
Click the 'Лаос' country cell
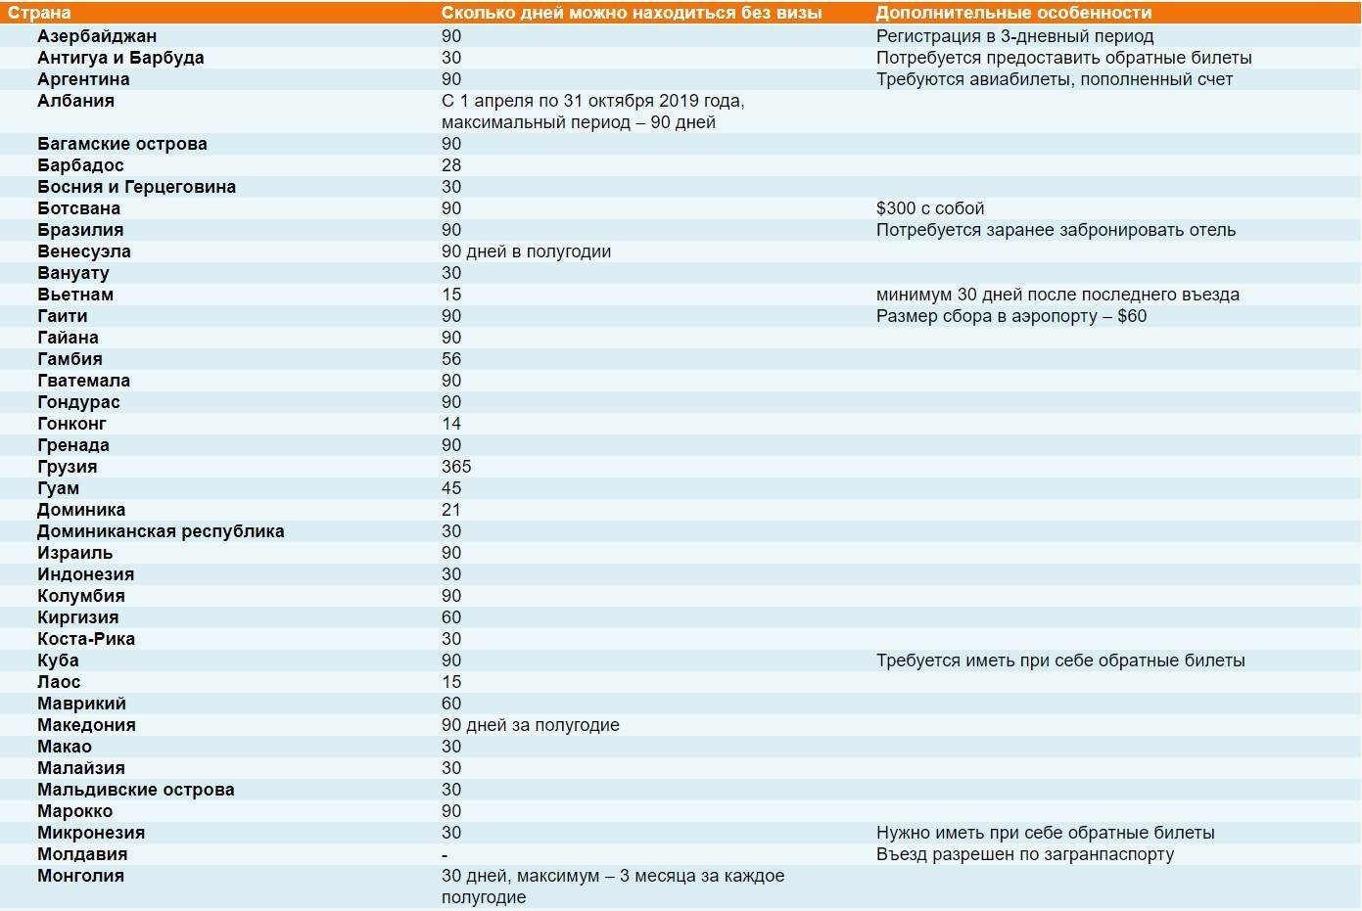[59, 682]
